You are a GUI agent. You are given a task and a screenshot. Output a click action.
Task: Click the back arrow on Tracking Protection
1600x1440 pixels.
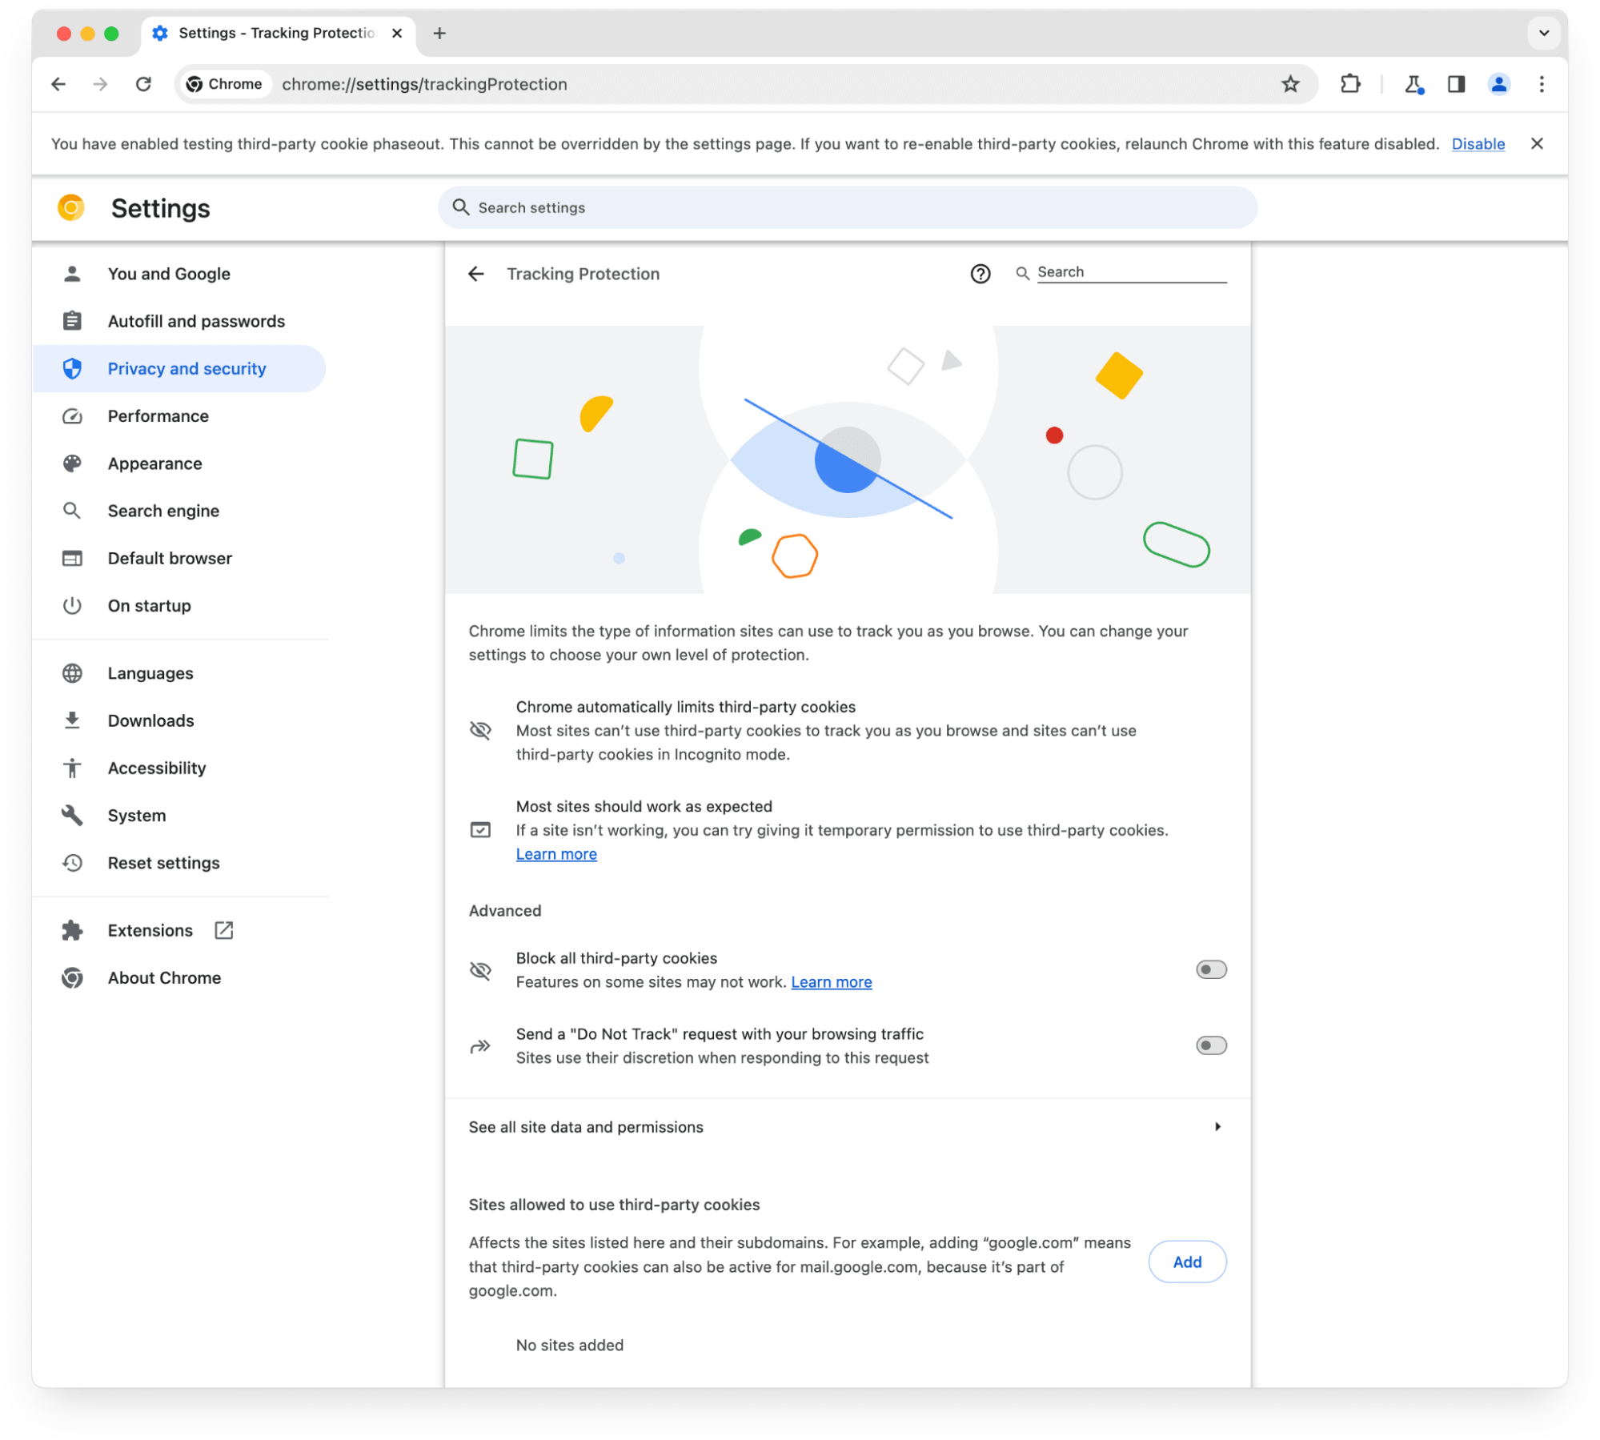(479, 274)
